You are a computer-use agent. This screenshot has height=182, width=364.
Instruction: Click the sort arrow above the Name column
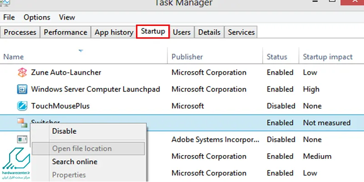click(81, 51)
